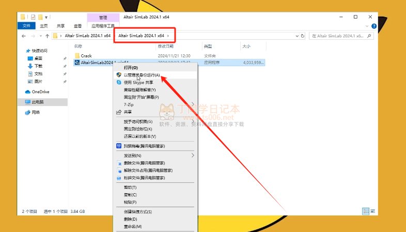Select 快速访问 in the navigation pane

pyautogui.click(x=37, y=51)
